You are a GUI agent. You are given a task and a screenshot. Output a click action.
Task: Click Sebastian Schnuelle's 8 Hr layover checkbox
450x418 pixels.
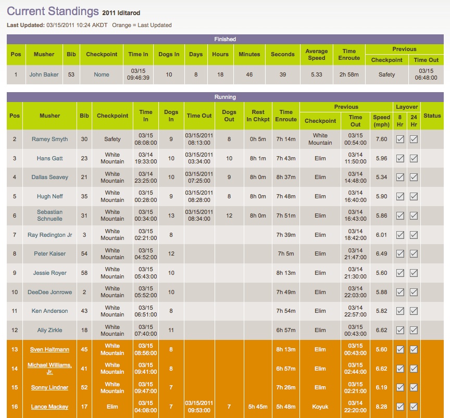400,216
